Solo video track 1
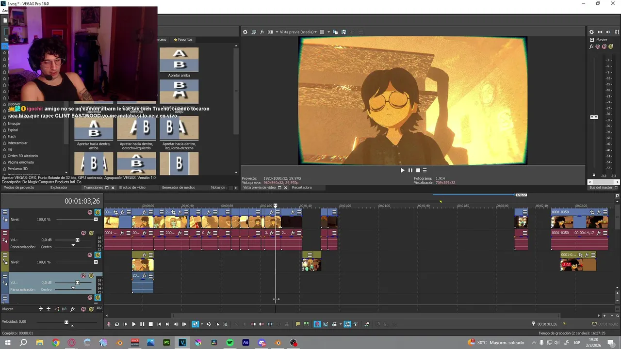Image resolution: width=621 pixels, height=349 pixels. [98, 212]
